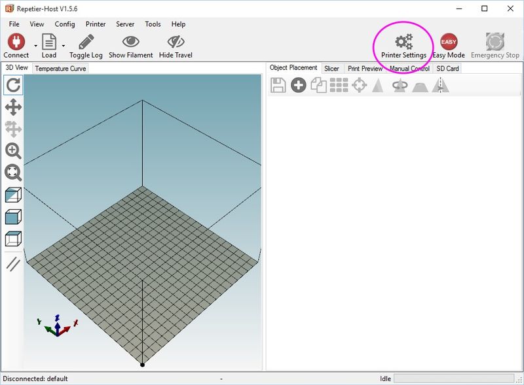The image size is (524, 385).
Task: Open the View menu
Action: [x=37, y=24]
